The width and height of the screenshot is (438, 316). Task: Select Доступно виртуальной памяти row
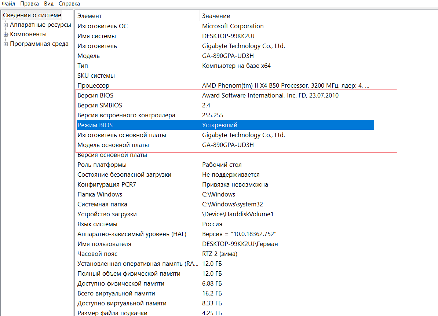225,304
